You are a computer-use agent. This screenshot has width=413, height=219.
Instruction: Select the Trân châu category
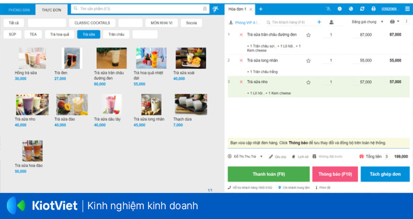coord(116,34)
